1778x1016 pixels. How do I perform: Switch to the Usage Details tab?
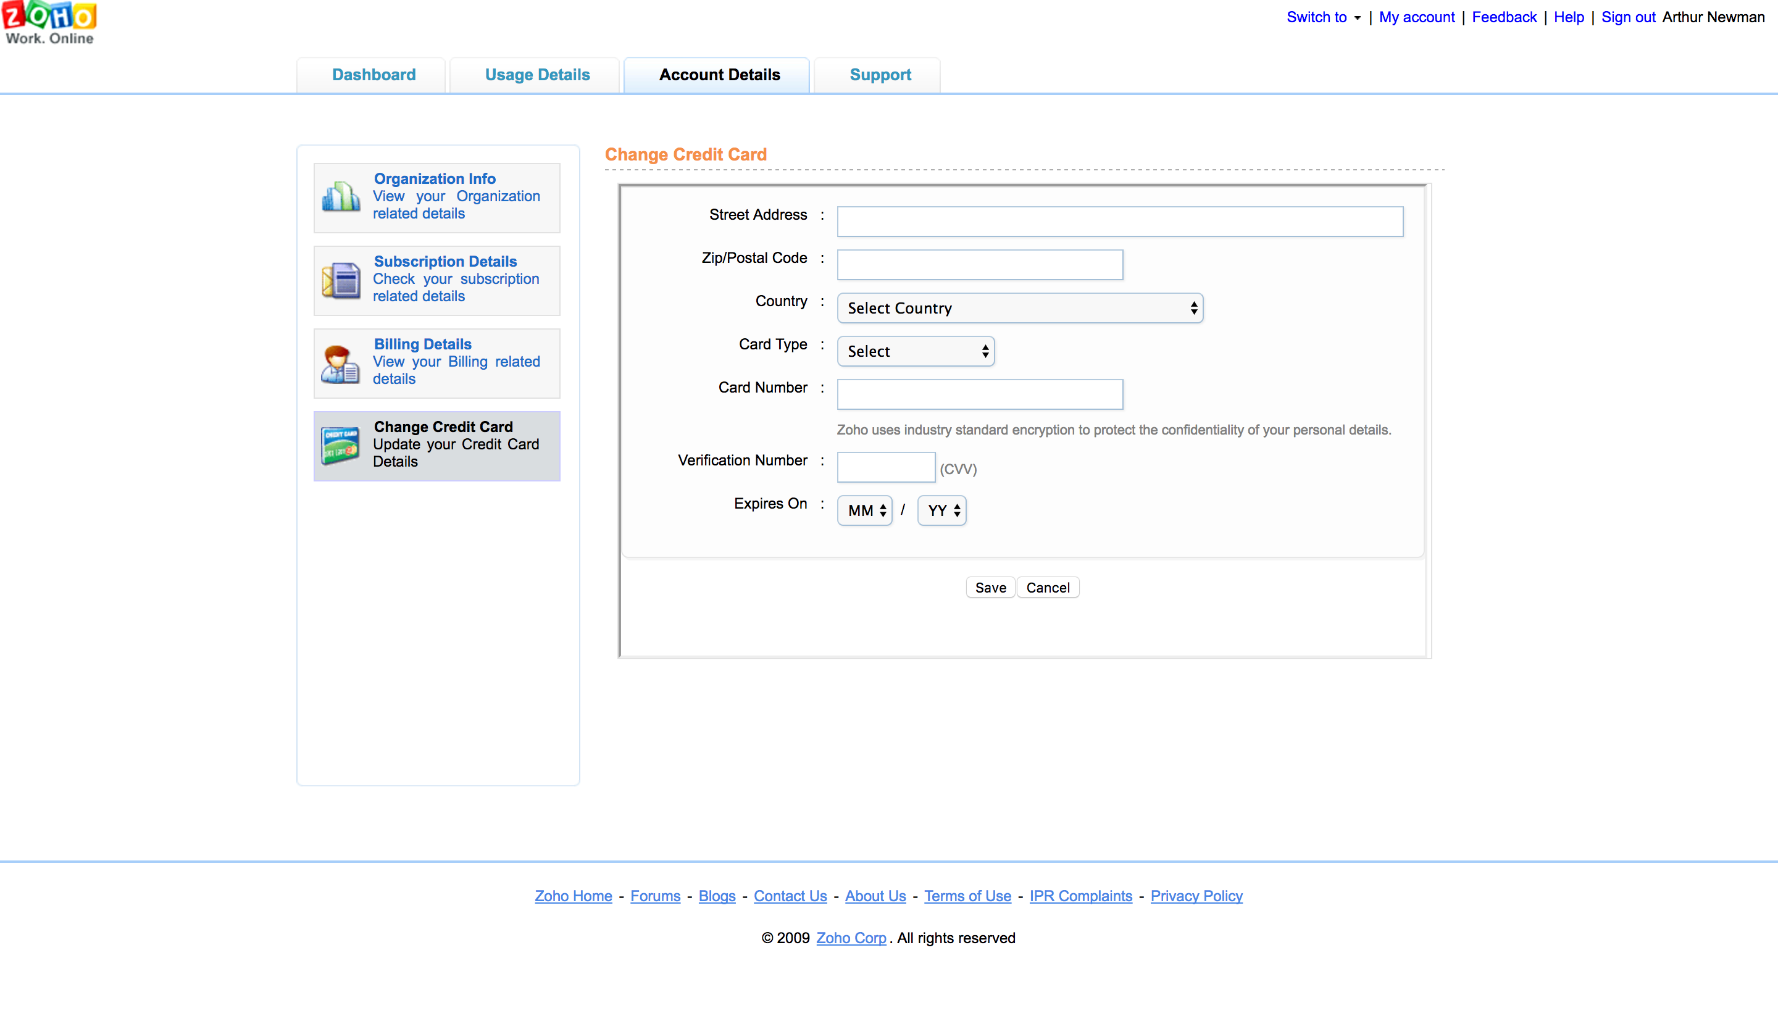[x=536, y=75]
